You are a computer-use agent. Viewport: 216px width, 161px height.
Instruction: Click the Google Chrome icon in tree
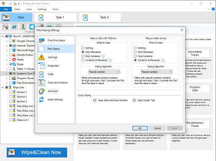tap(14, 41)
